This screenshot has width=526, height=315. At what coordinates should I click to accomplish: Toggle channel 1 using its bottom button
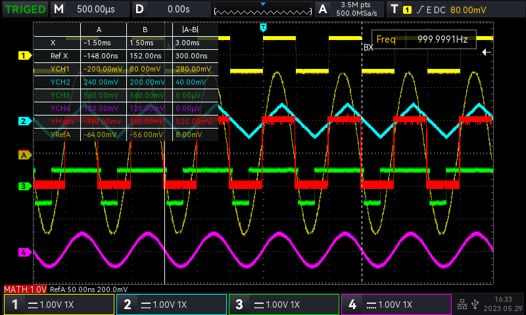(x=59, y=304)
